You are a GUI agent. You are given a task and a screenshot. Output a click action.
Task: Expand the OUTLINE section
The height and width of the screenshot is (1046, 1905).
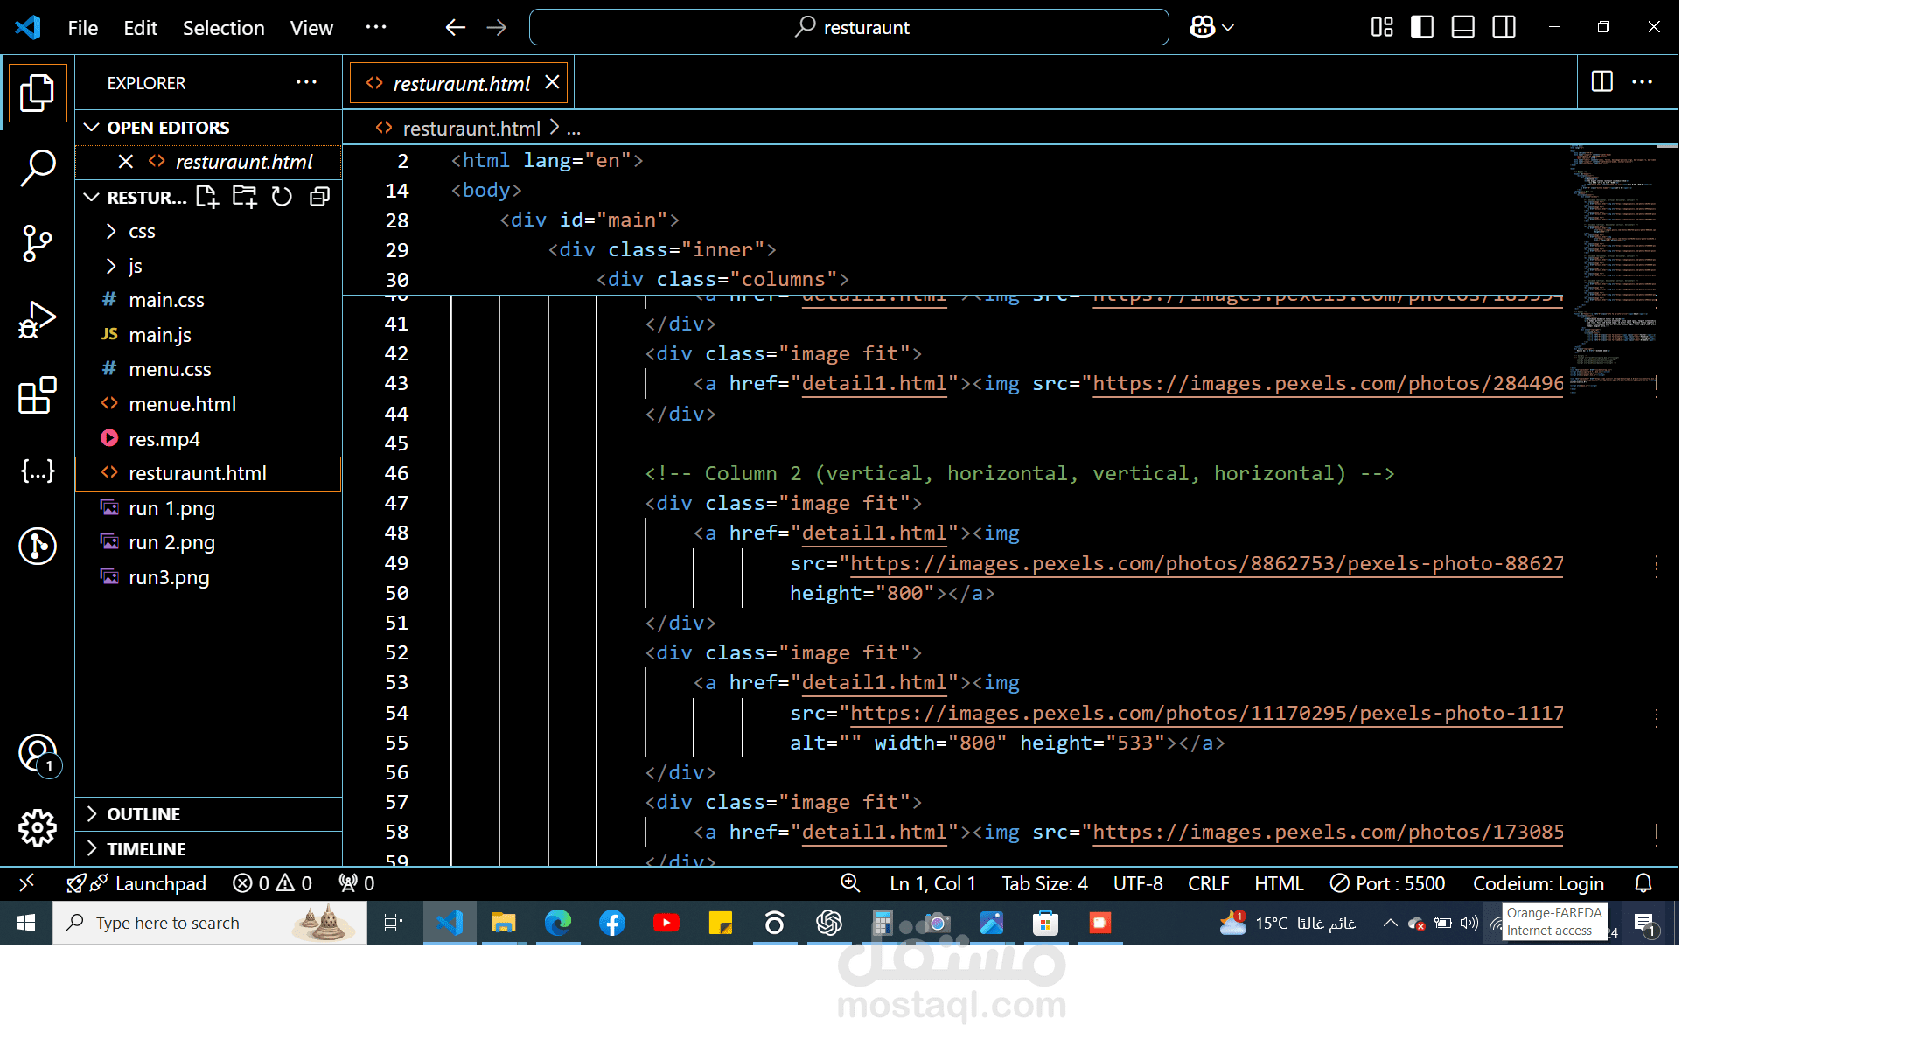tap(143, 814)
